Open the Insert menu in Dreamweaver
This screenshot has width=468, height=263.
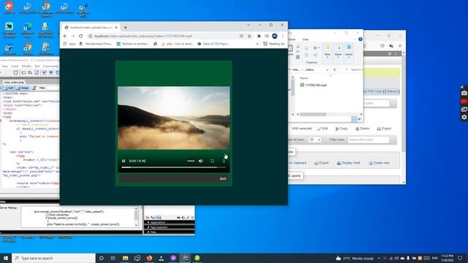(x=15, y=66)
